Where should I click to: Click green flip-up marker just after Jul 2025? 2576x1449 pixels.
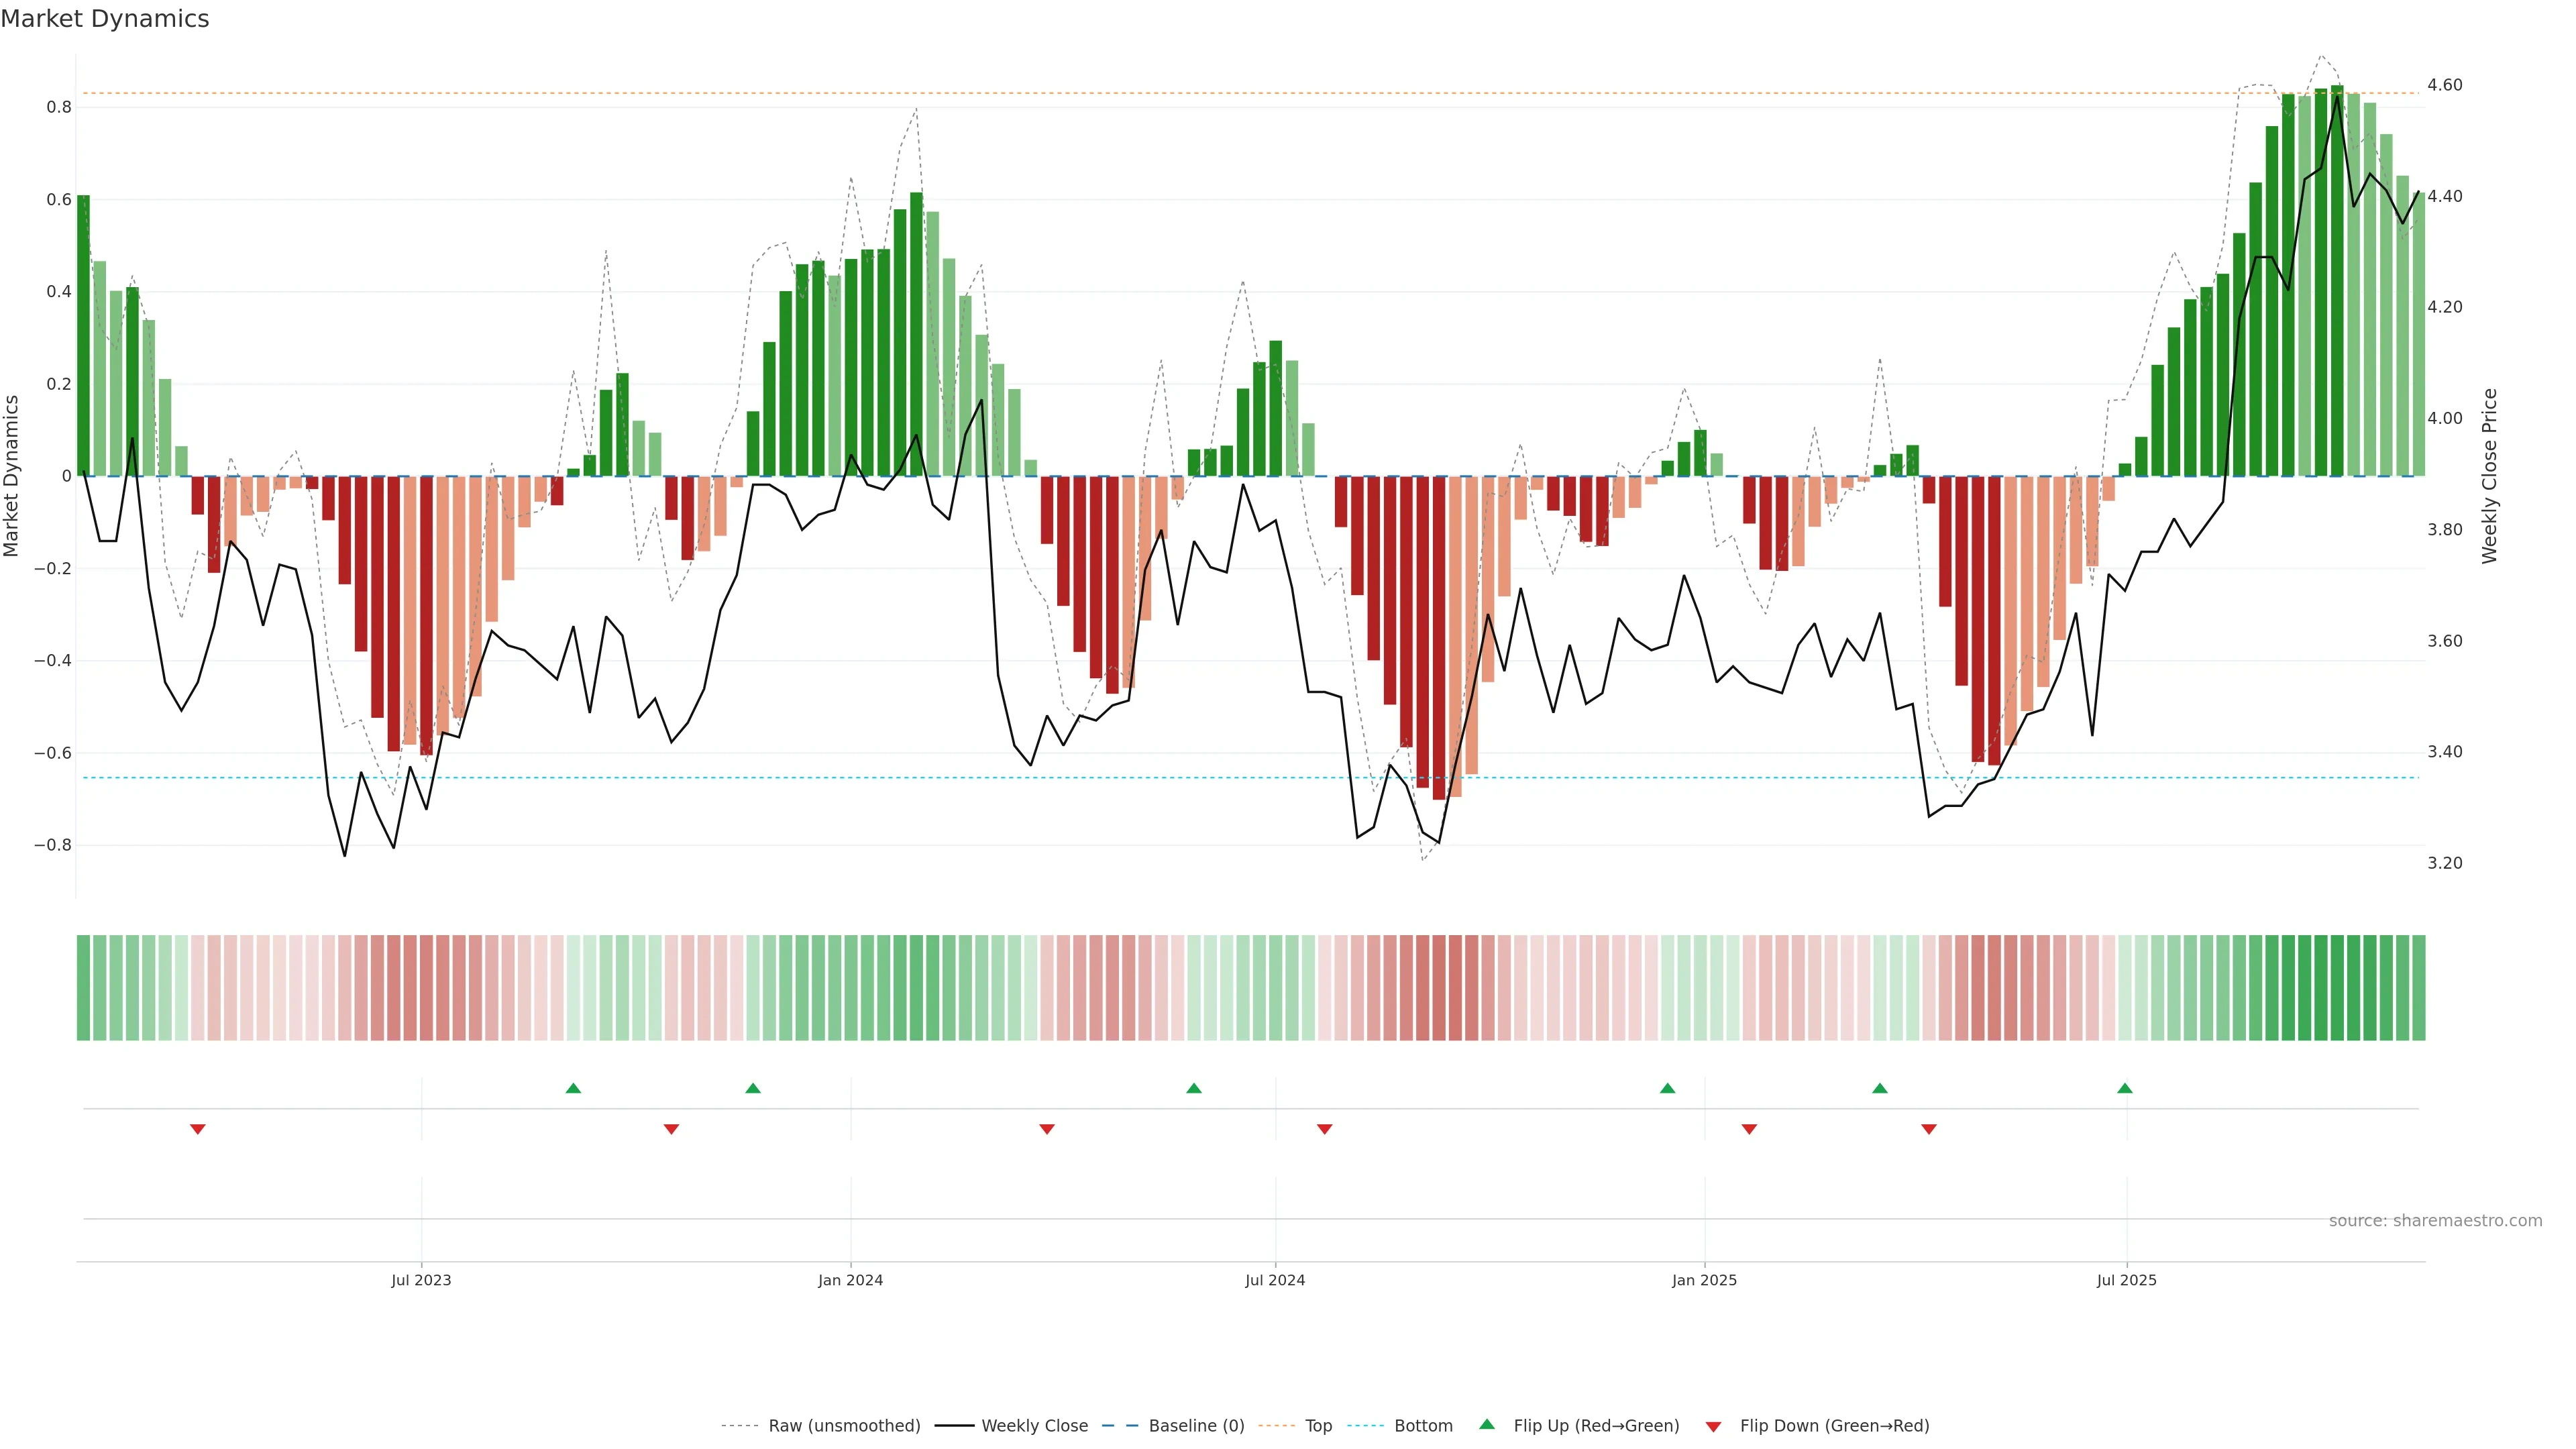tap(2125, 1088)
